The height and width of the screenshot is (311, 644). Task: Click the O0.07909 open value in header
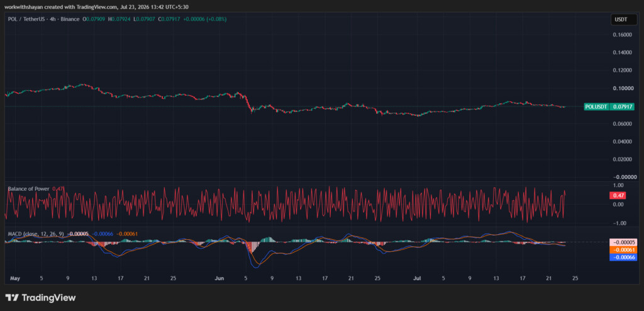pos(93,19)
